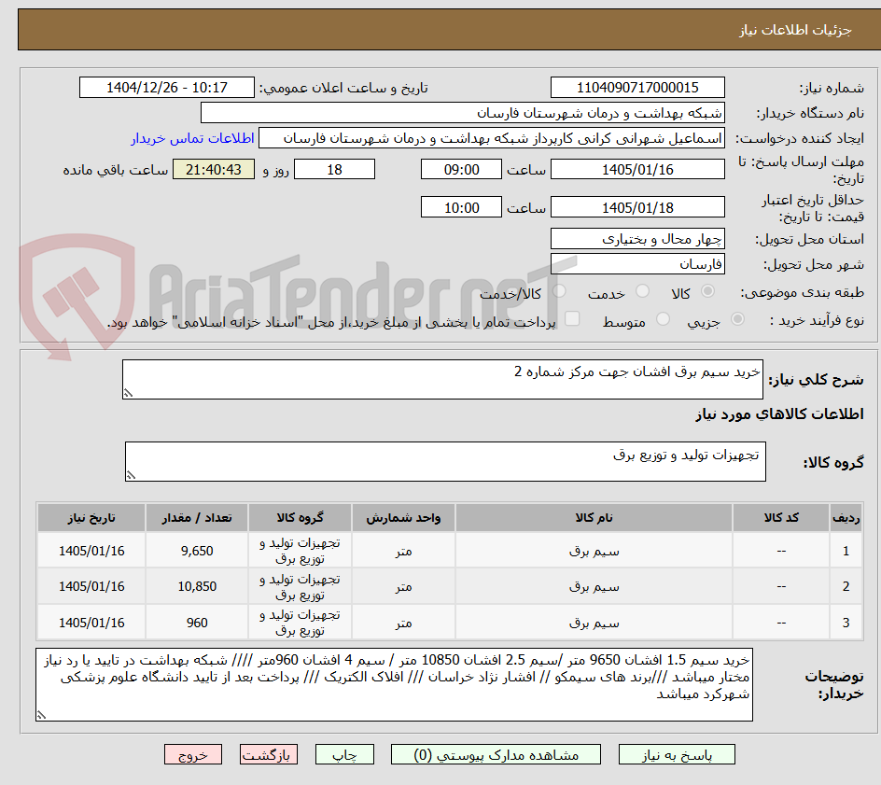Click the استان محل تحویل field چهار محال و بختیاری
The image size is (881, 785).
pyautogui.click(x=637, y=239)
